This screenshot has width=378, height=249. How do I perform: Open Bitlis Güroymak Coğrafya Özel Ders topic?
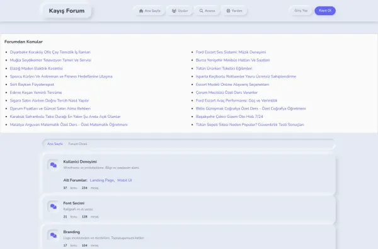tap(251, 108)
